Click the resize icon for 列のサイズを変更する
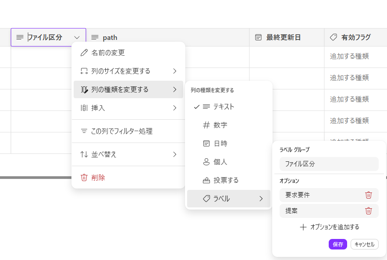Viewport: 387px width, 260px height. pos(84,71)
